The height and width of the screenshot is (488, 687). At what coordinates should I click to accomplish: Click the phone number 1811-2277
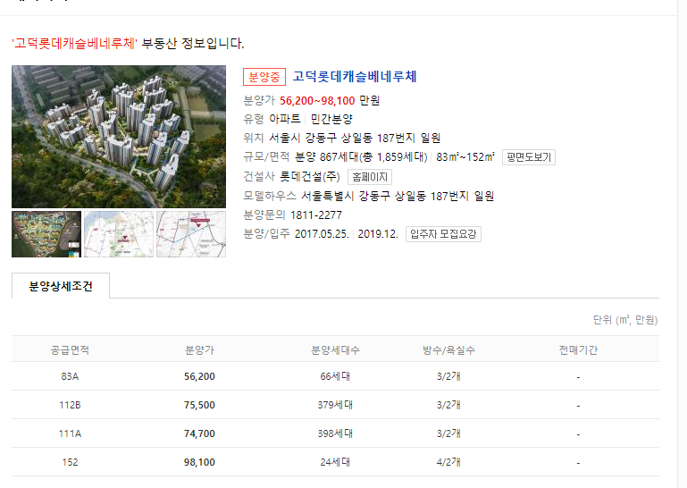[x=316, y=215]
